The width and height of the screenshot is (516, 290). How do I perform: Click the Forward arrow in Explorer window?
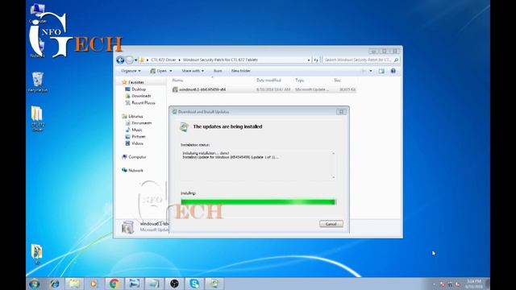pyautogui.click(x=130, y=60)
